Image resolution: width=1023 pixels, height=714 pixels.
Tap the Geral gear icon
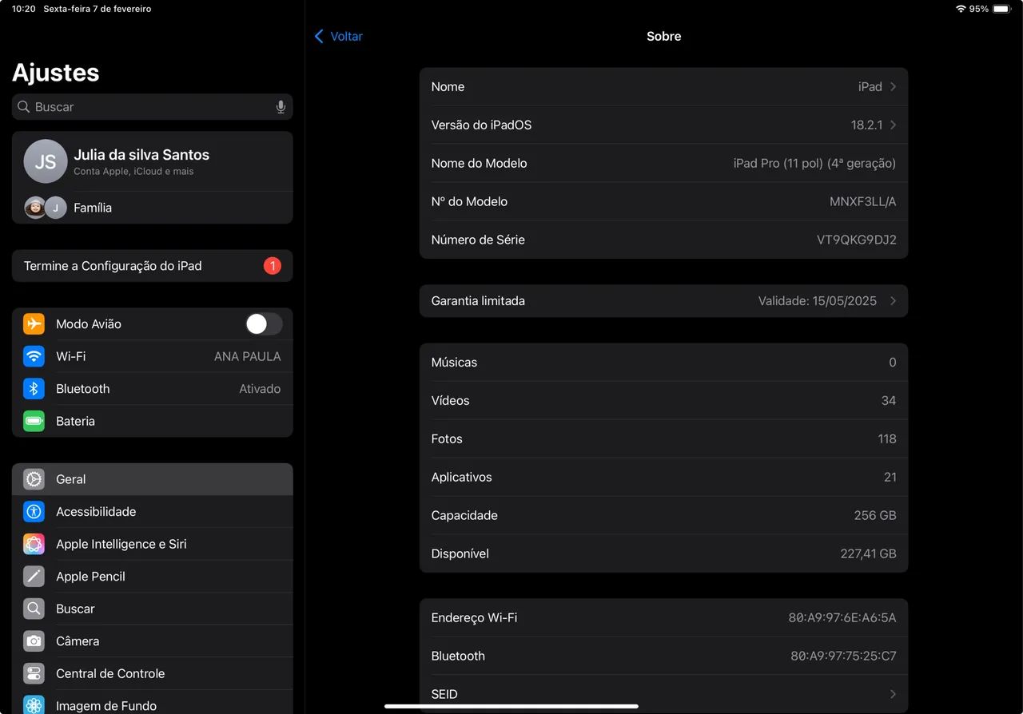pyautogui.click(x=34, y=479)
